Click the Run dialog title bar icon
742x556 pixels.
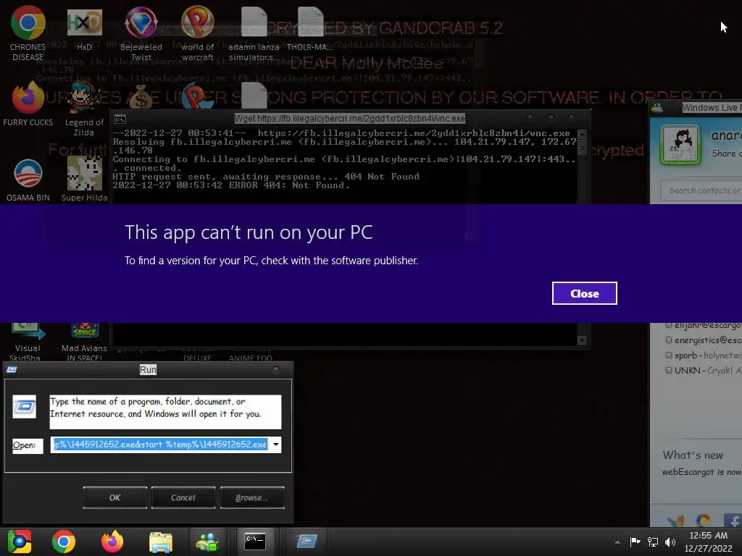(12, 369)
